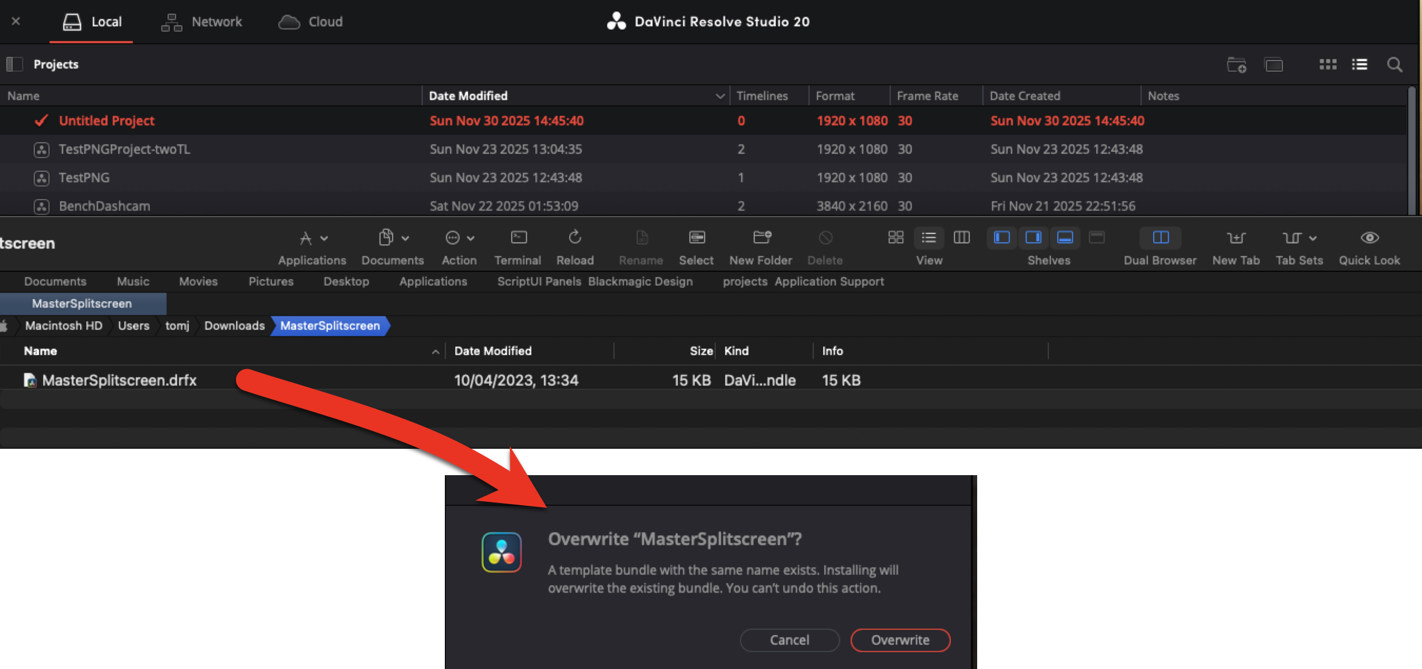The image size is (1422, 669).
Task: Toggle the Dual Browser view
Action: tap(1161, 238)
